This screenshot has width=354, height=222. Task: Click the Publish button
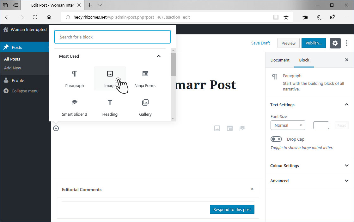pyautogui.click(x=314, y=43)
